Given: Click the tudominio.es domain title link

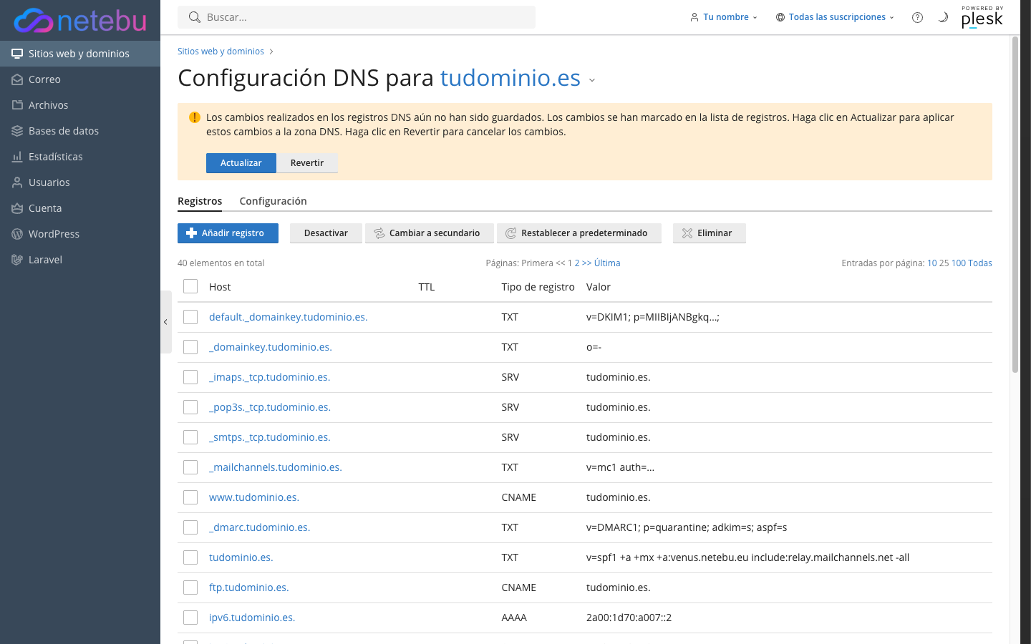Looking at the screenshot, I should (x=510, y=77).
